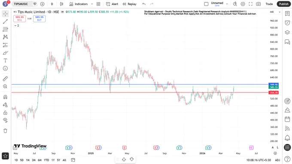
Task: Open the Pine editor icon
Action: click(x=287, y=110)
